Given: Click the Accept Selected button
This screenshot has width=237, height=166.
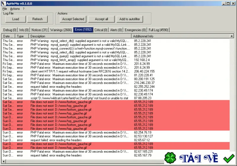Looking at the screenshot, I should (73, 19).
